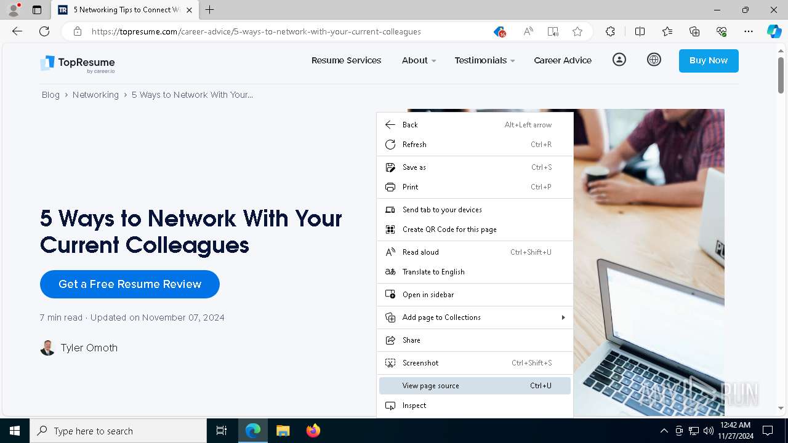This screenshot has width=788, height=443.
Task: Open the language globe icon
Action: pyautogui.click(x=654, y=60)
